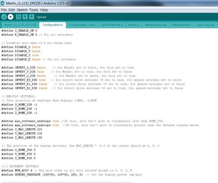Open the Help menu
Viewport: 218px width, 183px height.
click(44, 10)
